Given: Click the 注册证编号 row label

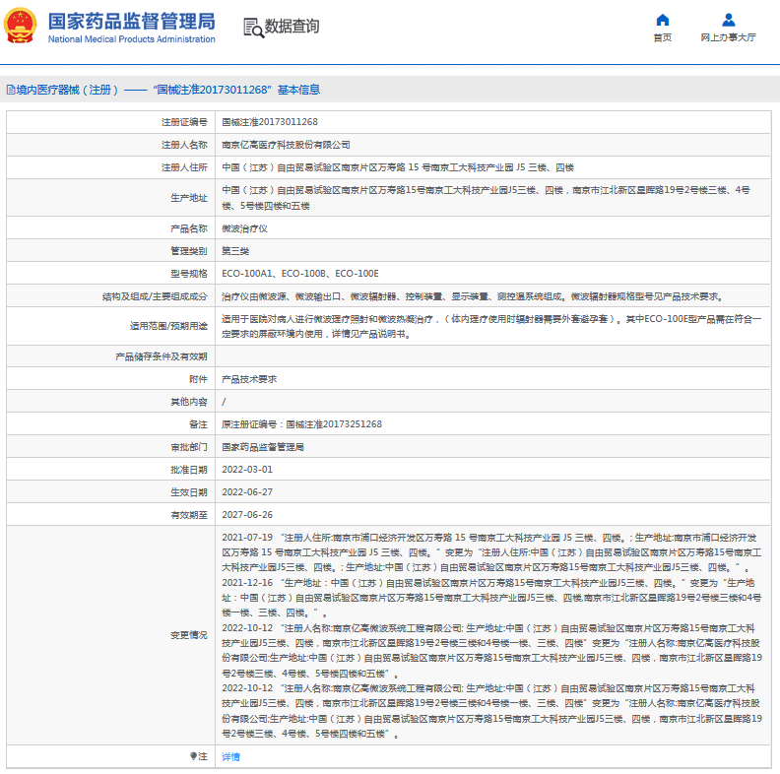Looking at the screenshot, I should (x=184, y=122).
